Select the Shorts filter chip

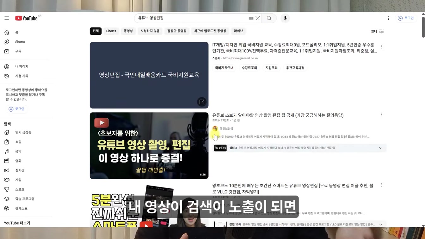click(x=111, y=31)
